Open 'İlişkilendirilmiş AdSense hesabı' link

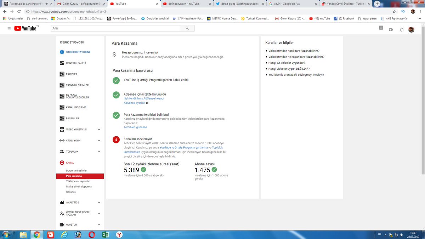144,98
